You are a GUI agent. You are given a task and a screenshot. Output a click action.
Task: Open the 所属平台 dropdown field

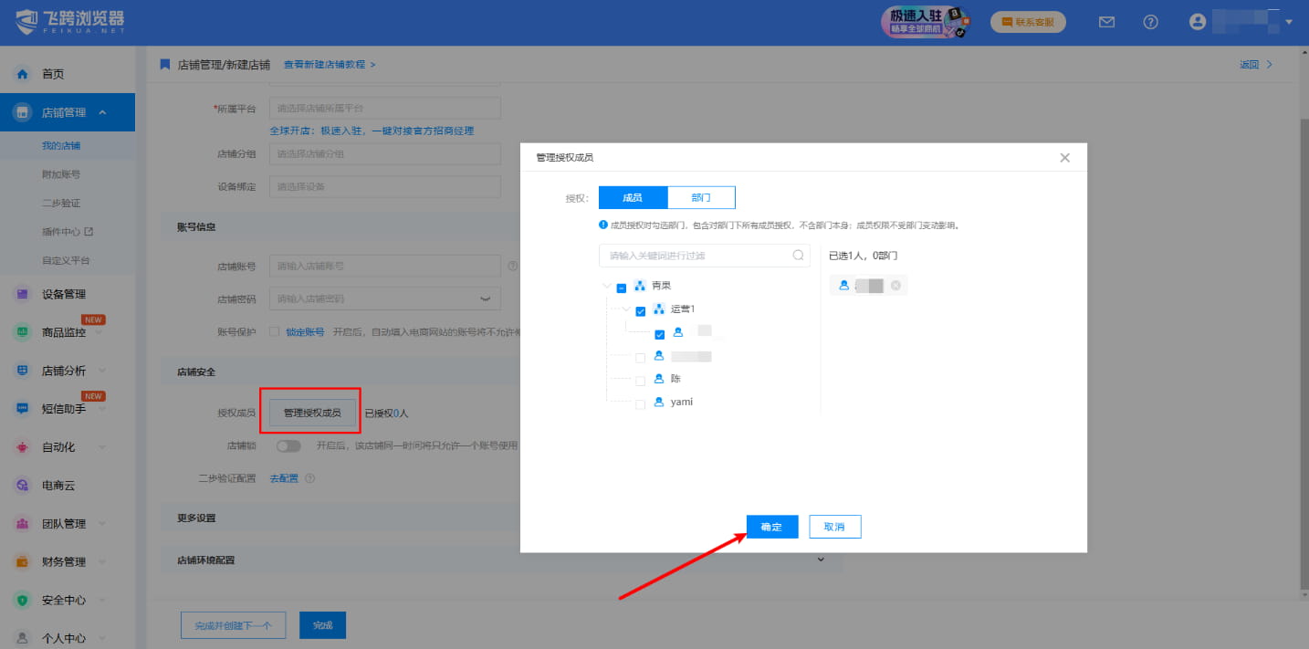pyautogui.click(x=384, y=107)
